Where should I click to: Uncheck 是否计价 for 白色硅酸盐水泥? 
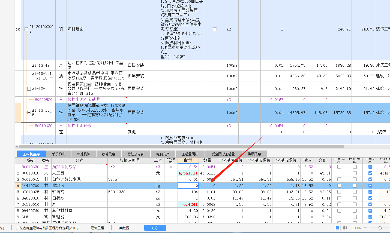click(x=370, y=179)
